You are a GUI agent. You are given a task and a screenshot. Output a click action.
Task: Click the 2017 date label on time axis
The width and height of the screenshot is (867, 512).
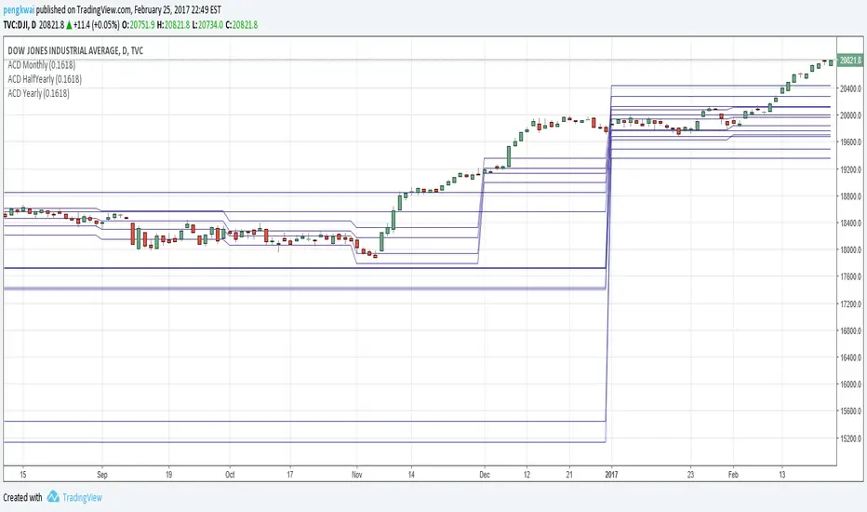tap(611, 475)
